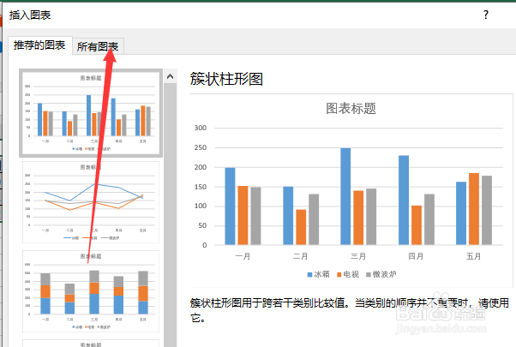The image size is (516, 347).
Task: Click the 图表标题 title in preview chart
Action: [351, 108]
